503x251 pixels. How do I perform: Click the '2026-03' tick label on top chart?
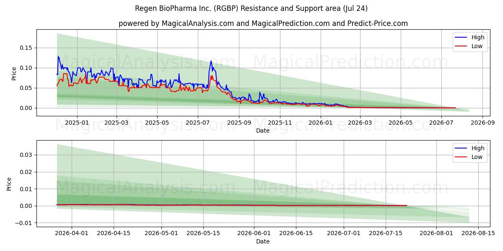point(360,123)
